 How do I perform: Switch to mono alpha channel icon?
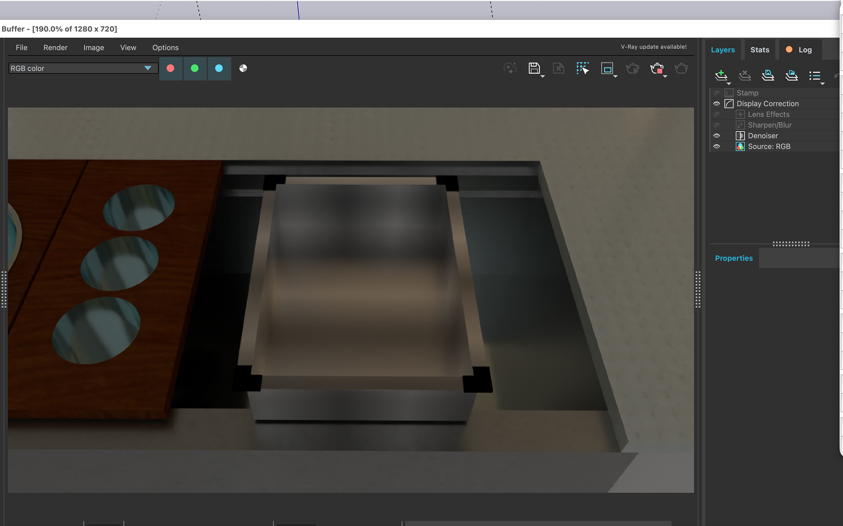[243, 68]
